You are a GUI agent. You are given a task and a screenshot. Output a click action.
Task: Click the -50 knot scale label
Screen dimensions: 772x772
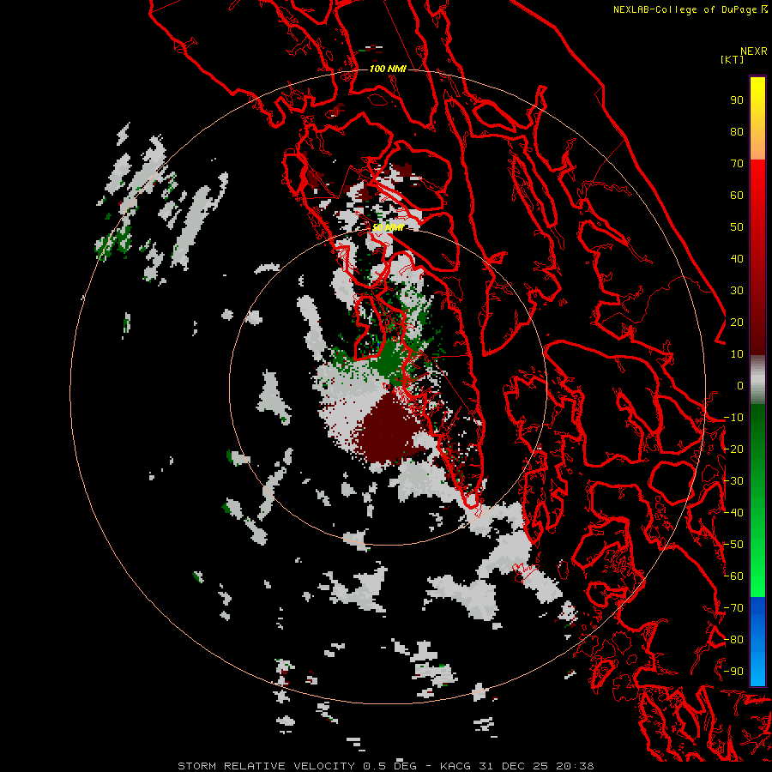click(733, 545)
